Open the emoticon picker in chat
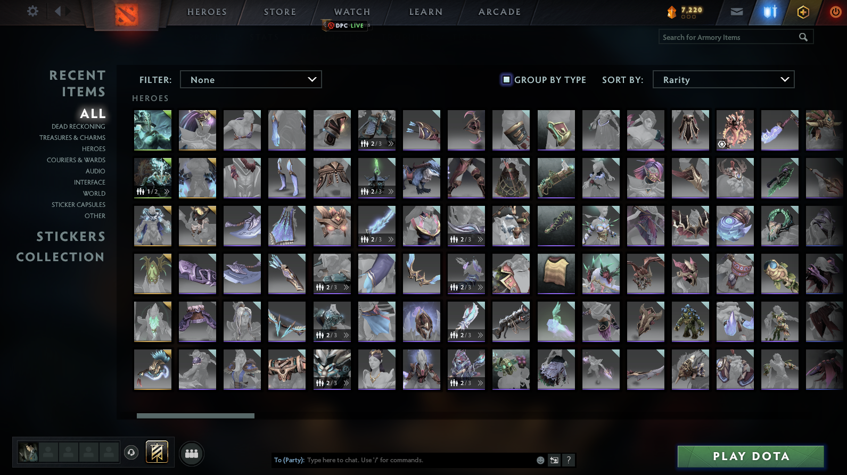 click(x=540, y=460)
